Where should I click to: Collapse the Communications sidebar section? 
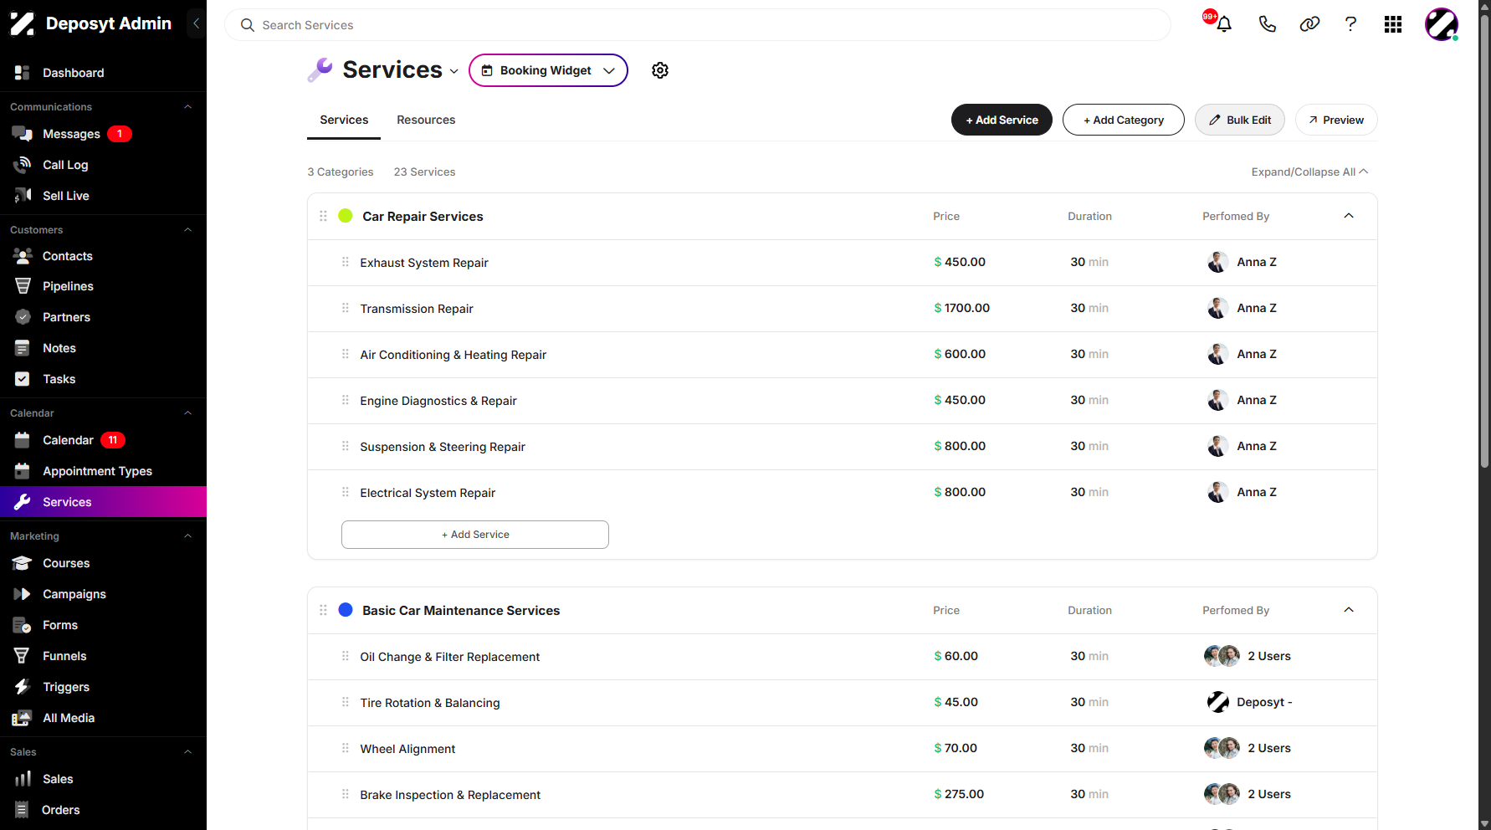[187, 107]
